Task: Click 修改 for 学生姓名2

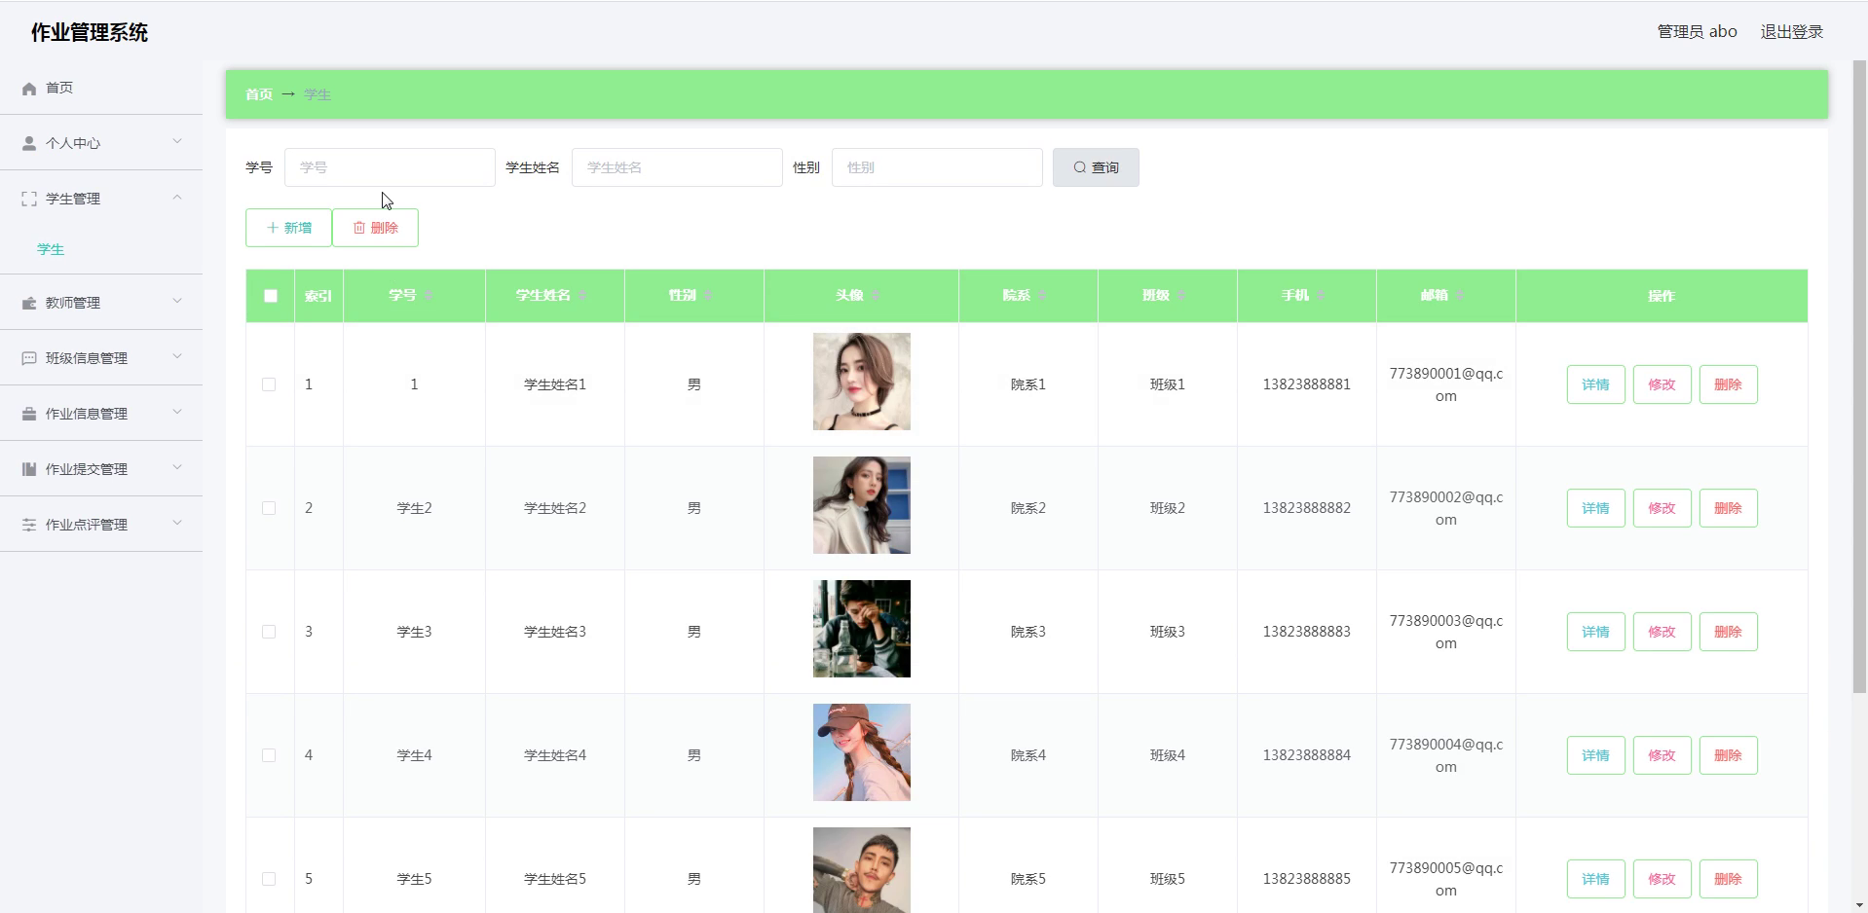Action: tap(1662, 508)
